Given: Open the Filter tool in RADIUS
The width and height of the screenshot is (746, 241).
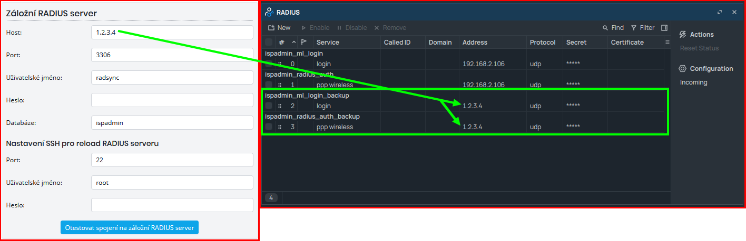Looking at the screenshot, I should pos(643,28).
